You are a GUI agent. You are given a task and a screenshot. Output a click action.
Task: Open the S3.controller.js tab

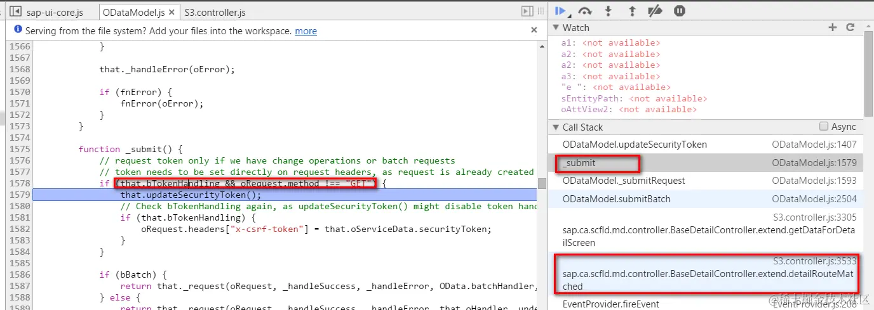215,12
